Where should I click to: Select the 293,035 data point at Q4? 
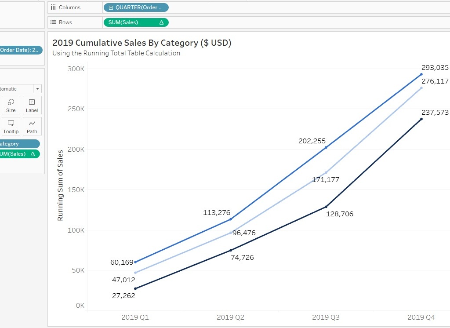click(x=421, y=74)
